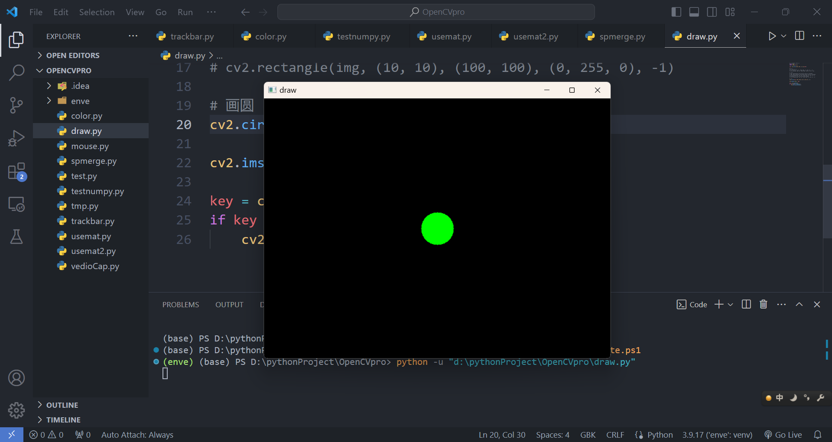The width and height of the screenshot is (832, 442).
Task: Toggle the Primary Side Bar layout
Action: click(x=676, y=12)
